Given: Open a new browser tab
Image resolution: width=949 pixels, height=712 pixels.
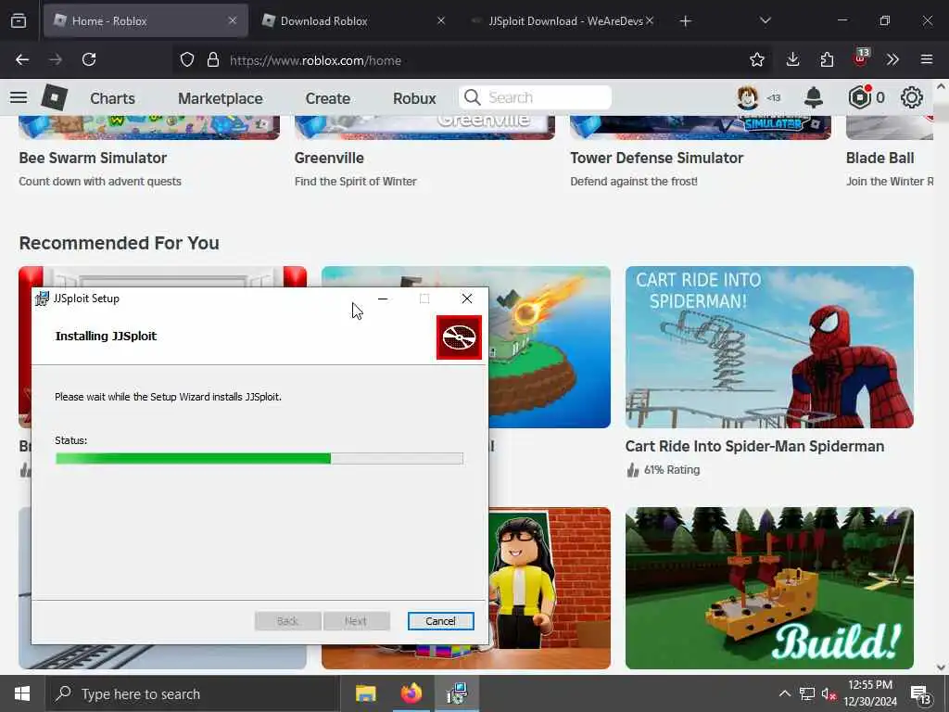Looking at the screenshot, I should [x=685, y=21].
